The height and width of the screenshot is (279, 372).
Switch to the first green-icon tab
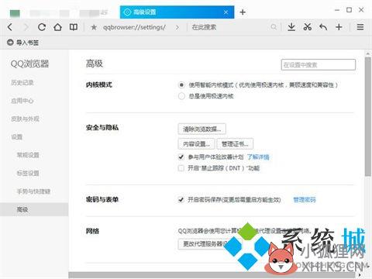(x=15, y=12)
